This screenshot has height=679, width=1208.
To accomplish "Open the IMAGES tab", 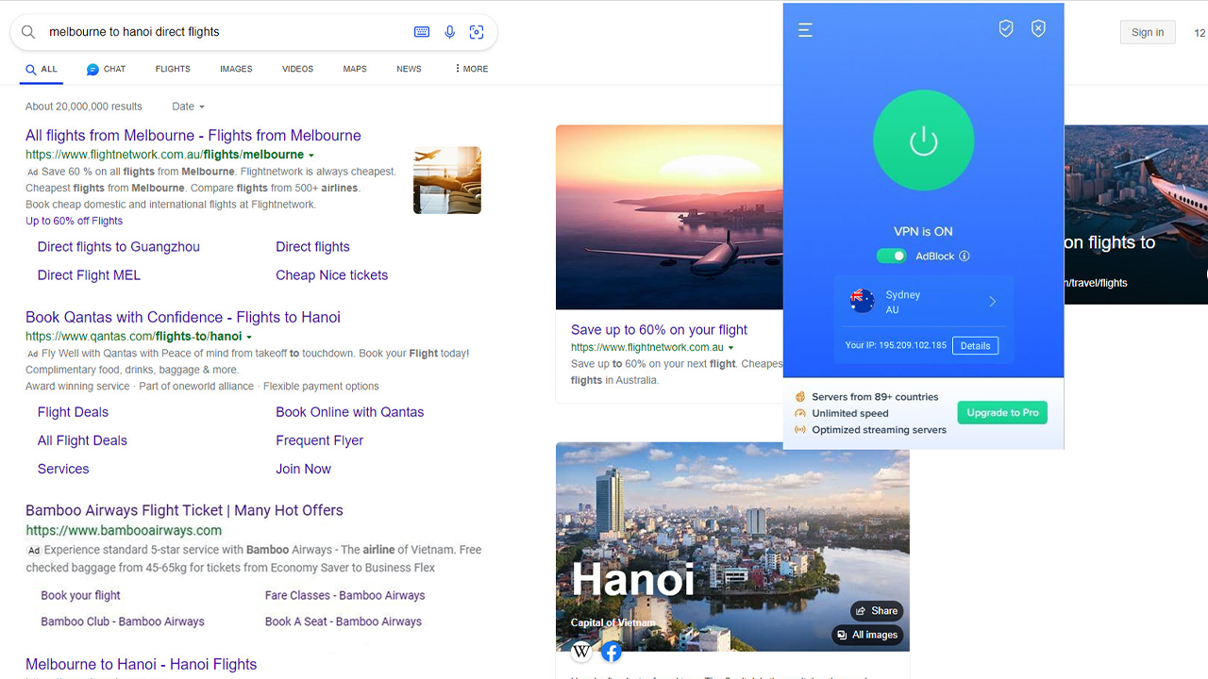I will 236,69.
